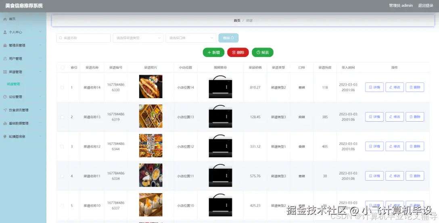Collapse the 菜谱管理 parent menu arrow
The height and width of the screenshot is (223, 439).
point(40,72)
